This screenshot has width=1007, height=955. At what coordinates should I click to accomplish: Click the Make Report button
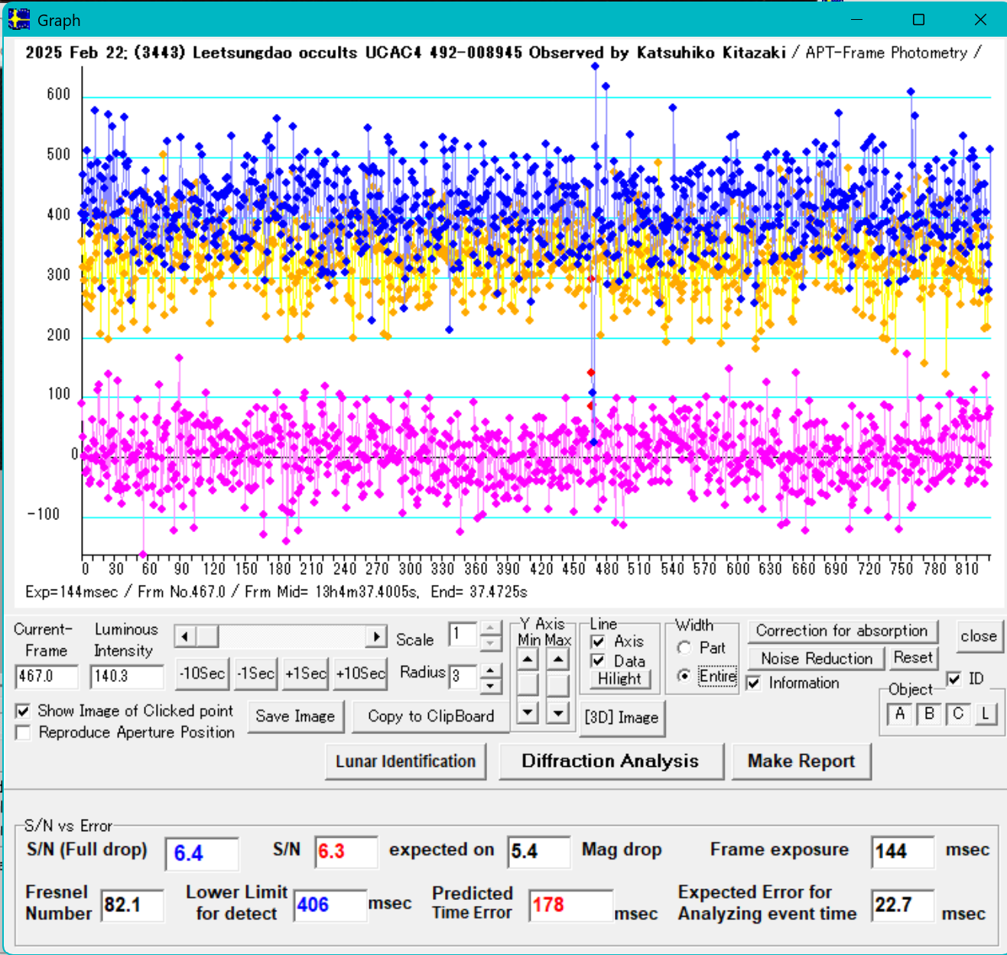[801, 762]
